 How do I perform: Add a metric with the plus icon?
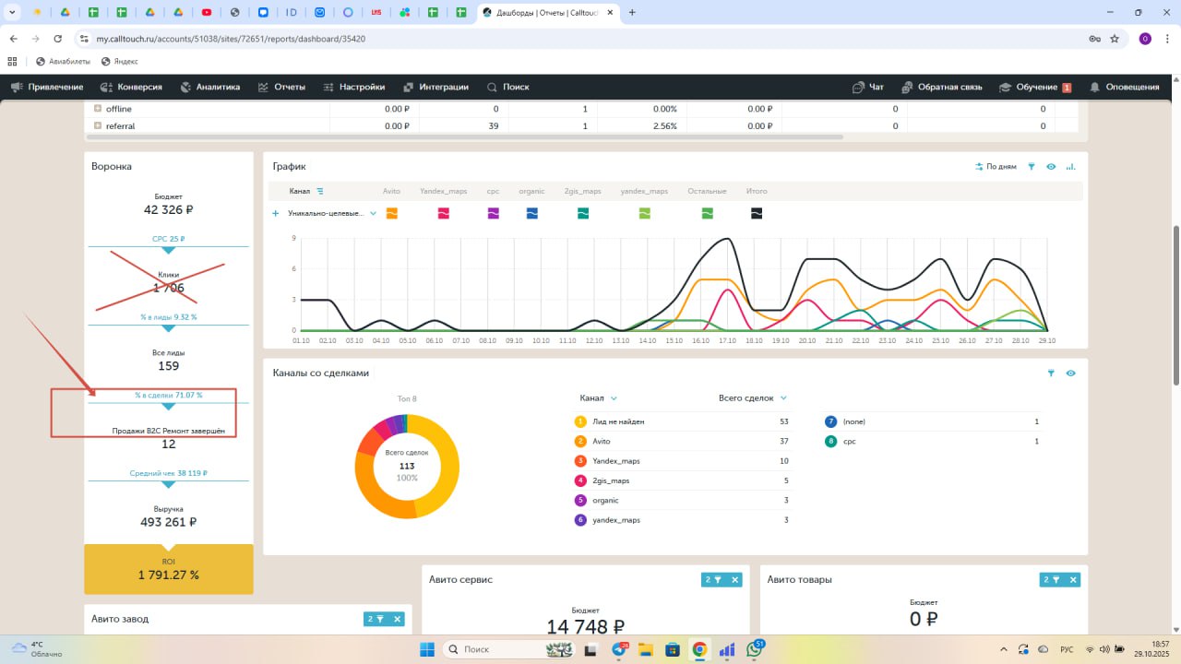[x=276, y=213]
